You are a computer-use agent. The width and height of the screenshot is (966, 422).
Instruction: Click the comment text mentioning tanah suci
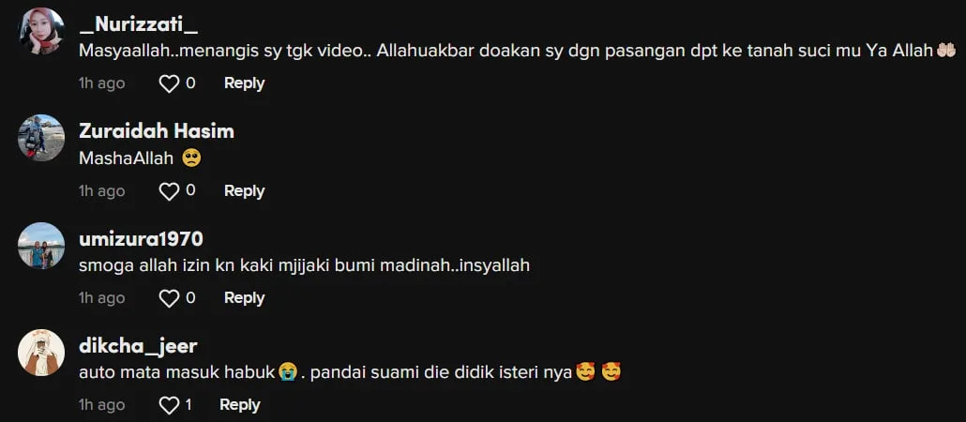517,52
